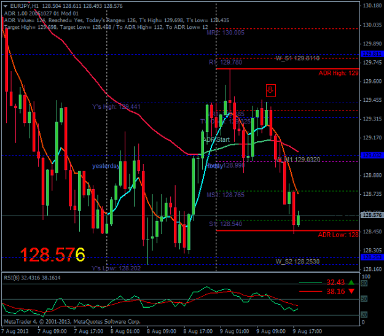
Task: Click the large 128.576 price display
Action: (x=53, y=255)
